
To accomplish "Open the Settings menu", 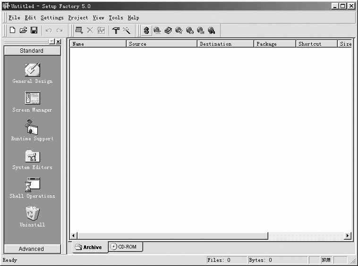I will point(52,18).
